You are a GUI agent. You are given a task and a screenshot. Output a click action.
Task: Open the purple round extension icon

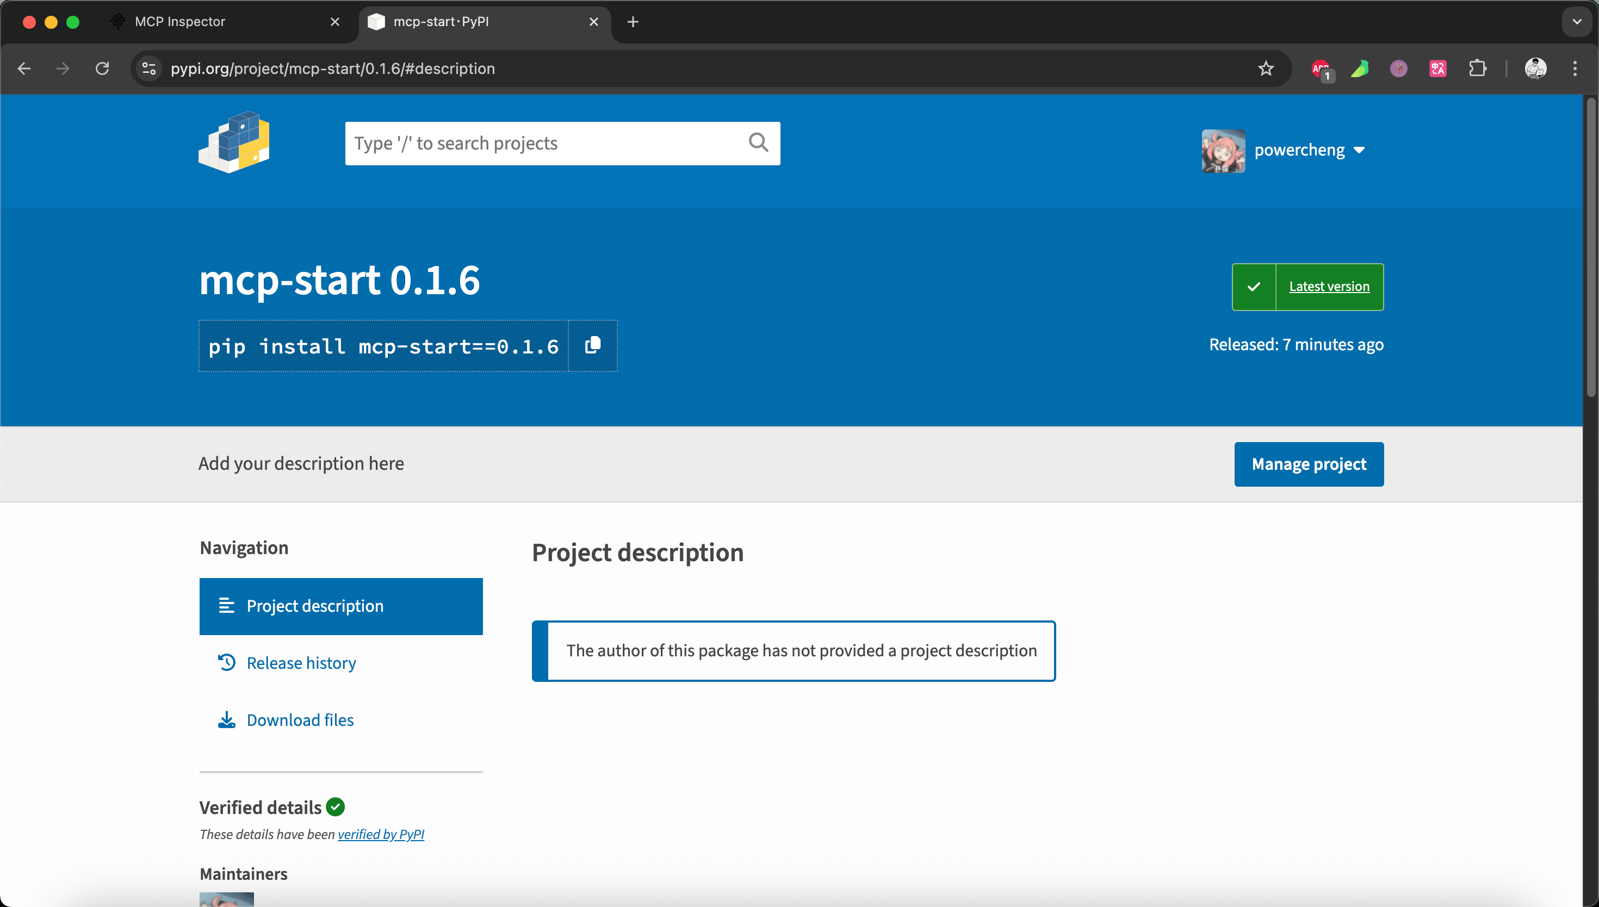[x=1398, y=69]
